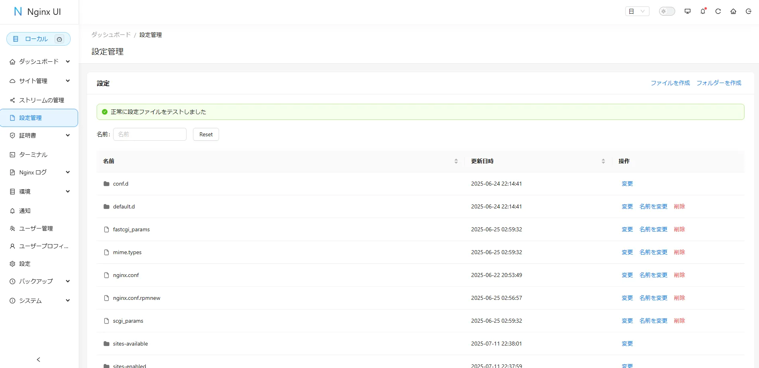The image size is (759, 368).
Task: Expand the バックアップ menu
Action: (x=39, y=281)
